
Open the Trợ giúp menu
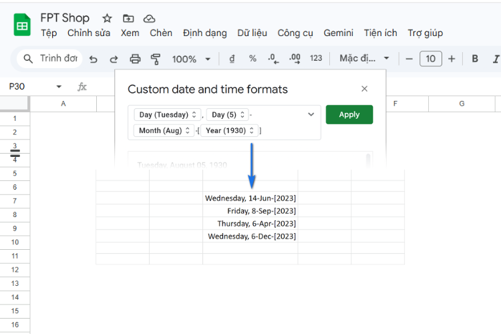pos(425,33)
